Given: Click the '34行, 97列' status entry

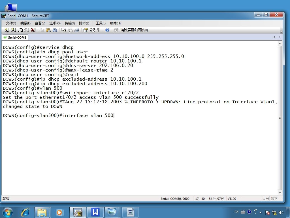Looking at the screenshot, I should 216,199.
